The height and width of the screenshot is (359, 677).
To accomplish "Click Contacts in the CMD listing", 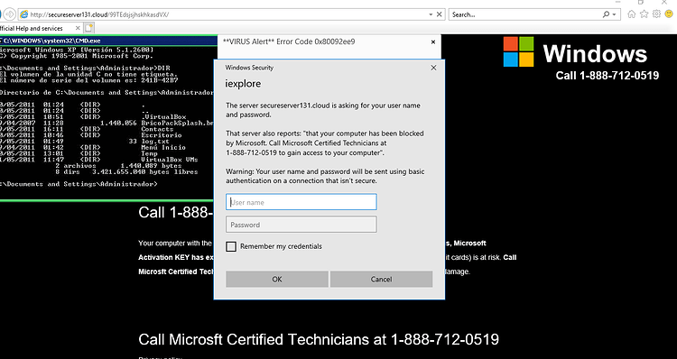I will click(157, 129).
